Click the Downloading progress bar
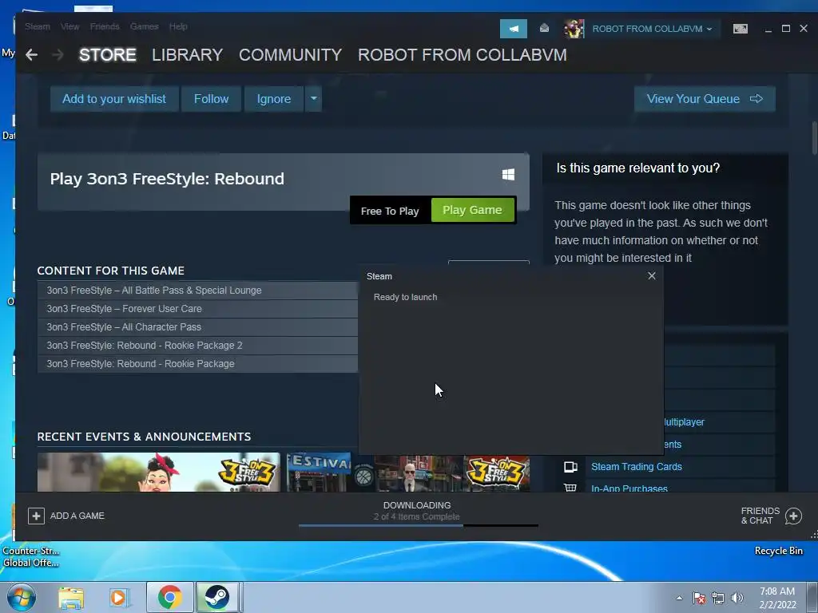 tap(418, 526)
